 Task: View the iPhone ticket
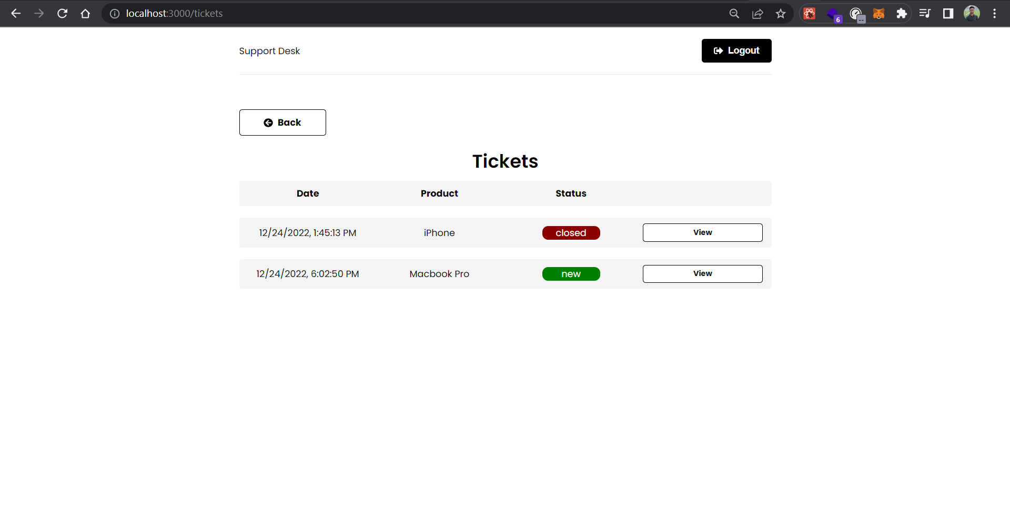[x=702, y=232]
